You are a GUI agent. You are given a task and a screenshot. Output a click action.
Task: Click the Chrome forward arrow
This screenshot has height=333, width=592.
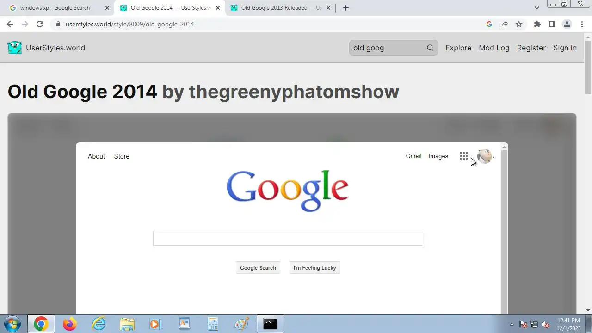coord(25,24)
